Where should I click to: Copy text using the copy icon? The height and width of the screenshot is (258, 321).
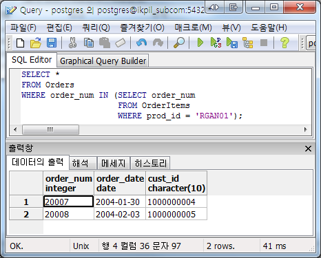88,43
